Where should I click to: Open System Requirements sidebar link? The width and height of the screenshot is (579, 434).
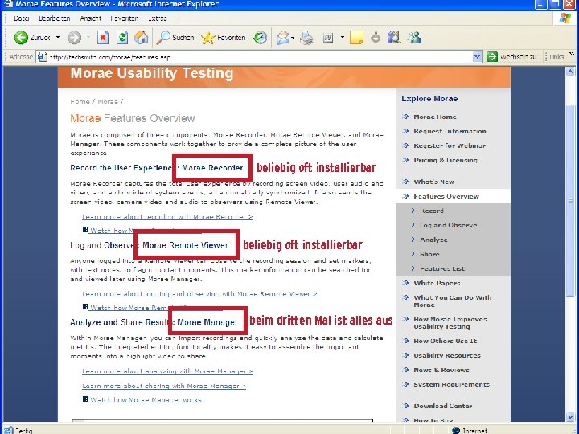pos(451,384)
